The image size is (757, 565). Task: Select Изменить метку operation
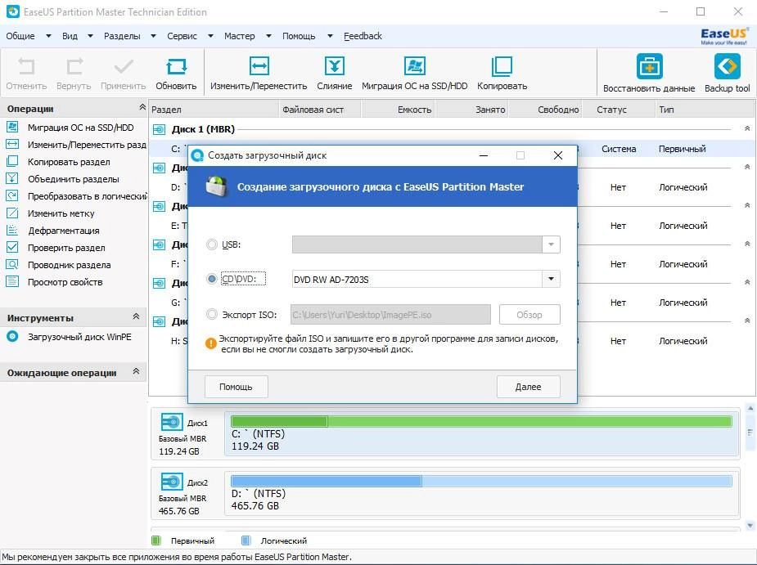(x=61, y=213)
